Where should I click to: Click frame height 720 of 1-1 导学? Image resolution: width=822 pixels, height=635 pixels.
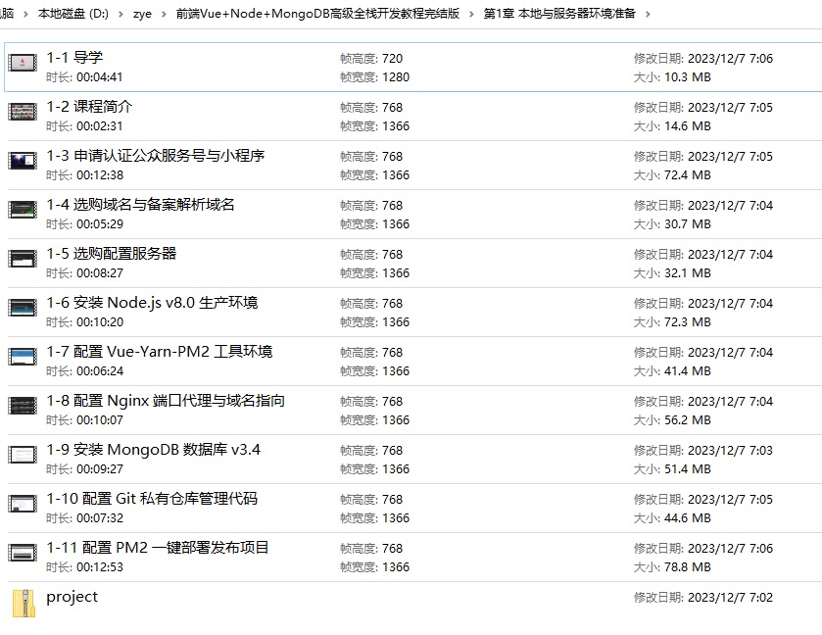pyautogui.click(x=393, y=58)
